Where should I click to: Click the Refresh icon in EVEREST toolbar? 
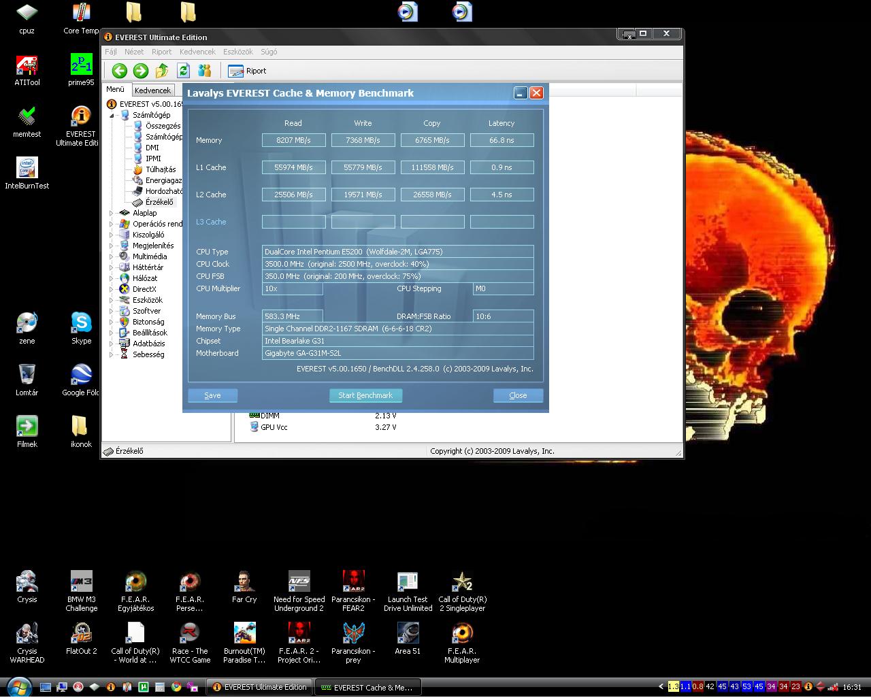click(x=183, y=71)
